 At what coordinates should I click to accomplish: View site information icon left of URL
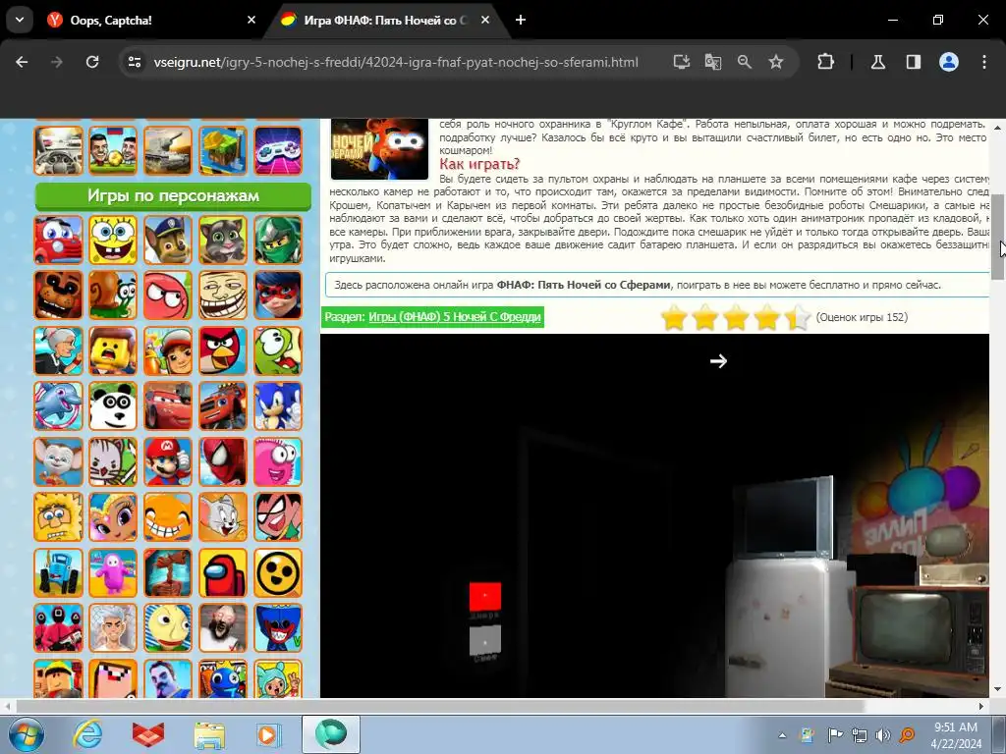[135, 62]
